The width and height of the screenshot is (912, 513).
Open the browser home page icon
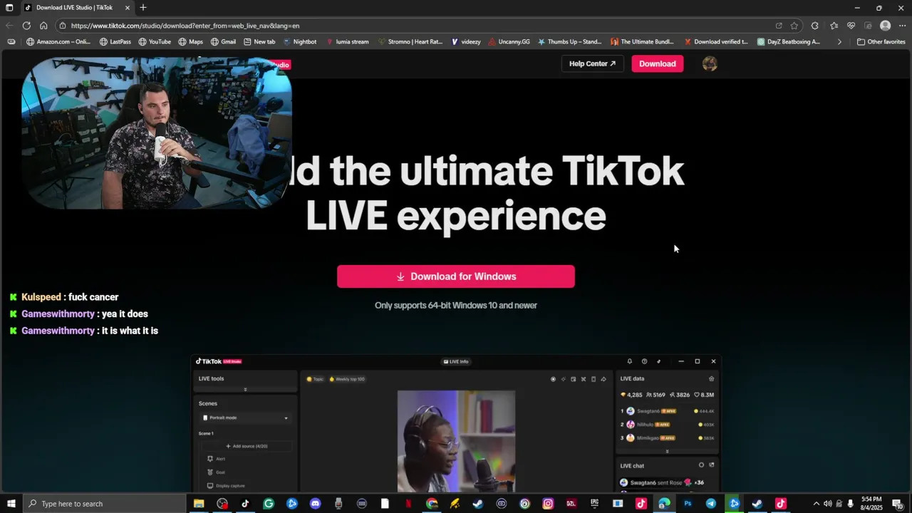43,26
